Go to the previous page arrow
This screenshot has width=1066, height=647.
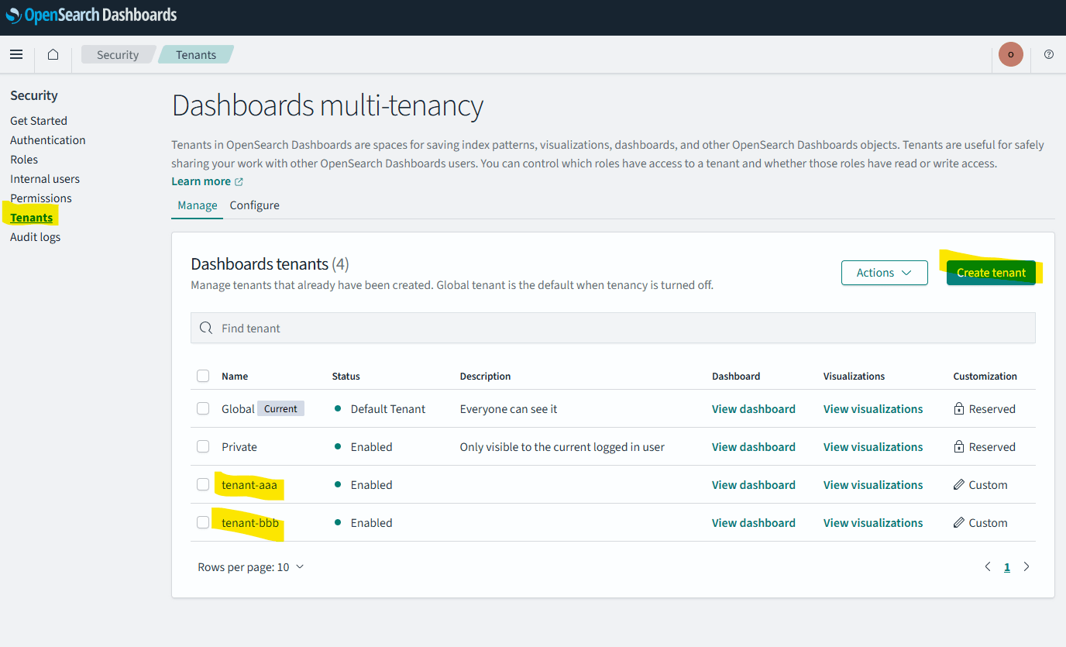988,567
